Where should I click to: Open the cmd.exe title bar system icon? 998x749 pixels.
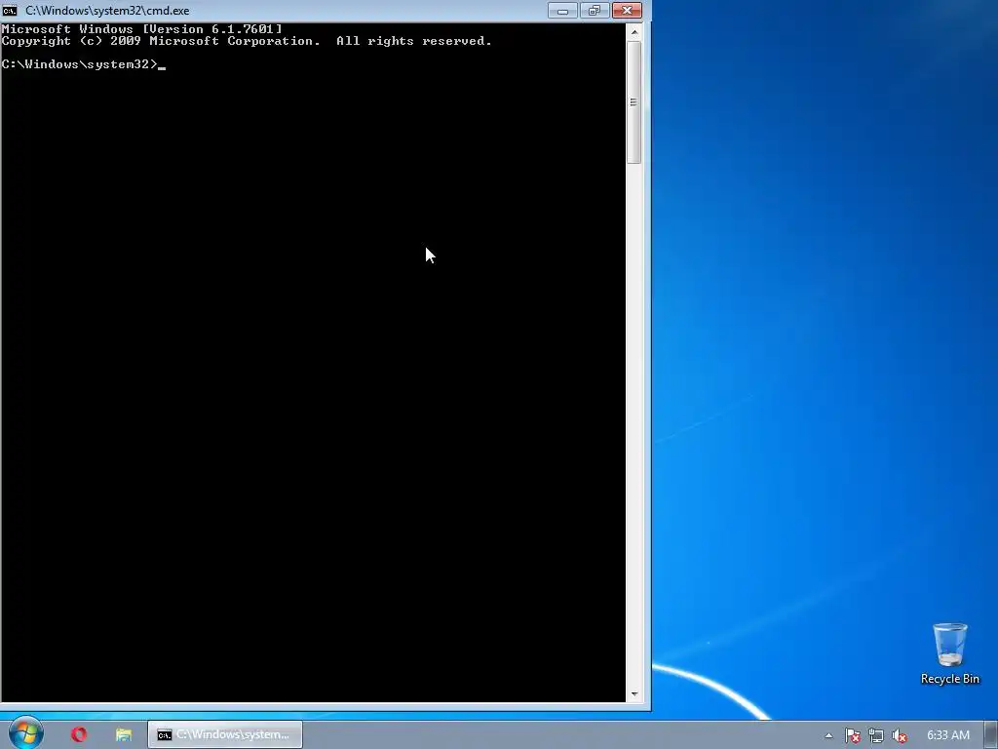pos(10,10)
